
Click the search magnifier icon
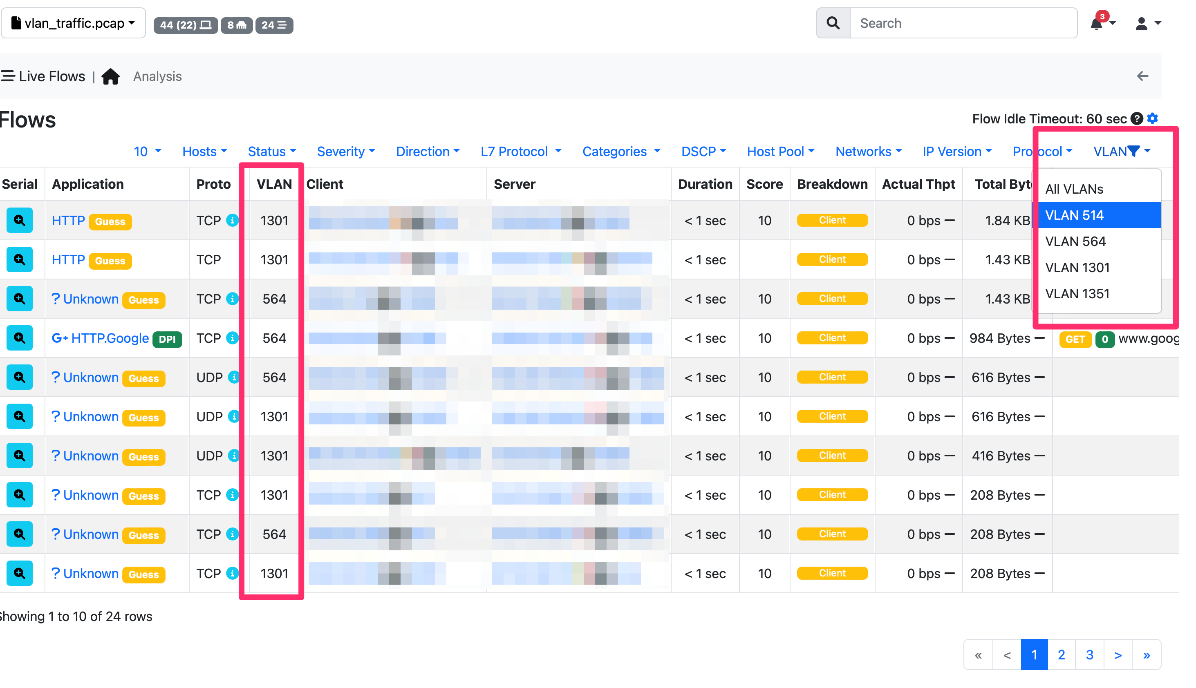coord(833,22)
